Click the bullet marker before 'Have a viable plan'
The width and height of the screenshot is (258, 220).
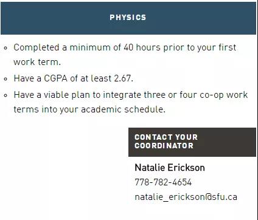pyautogui.click(x=5, y=95)
